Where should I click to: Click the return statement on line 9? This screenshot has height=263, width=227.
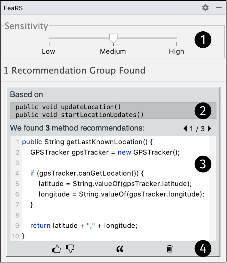point(84,226)
